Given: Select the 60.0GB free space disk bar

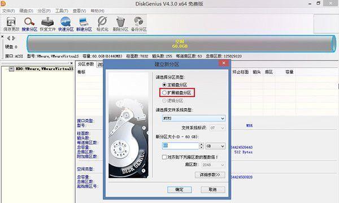Looking at the screenshot, I should 181,44.
